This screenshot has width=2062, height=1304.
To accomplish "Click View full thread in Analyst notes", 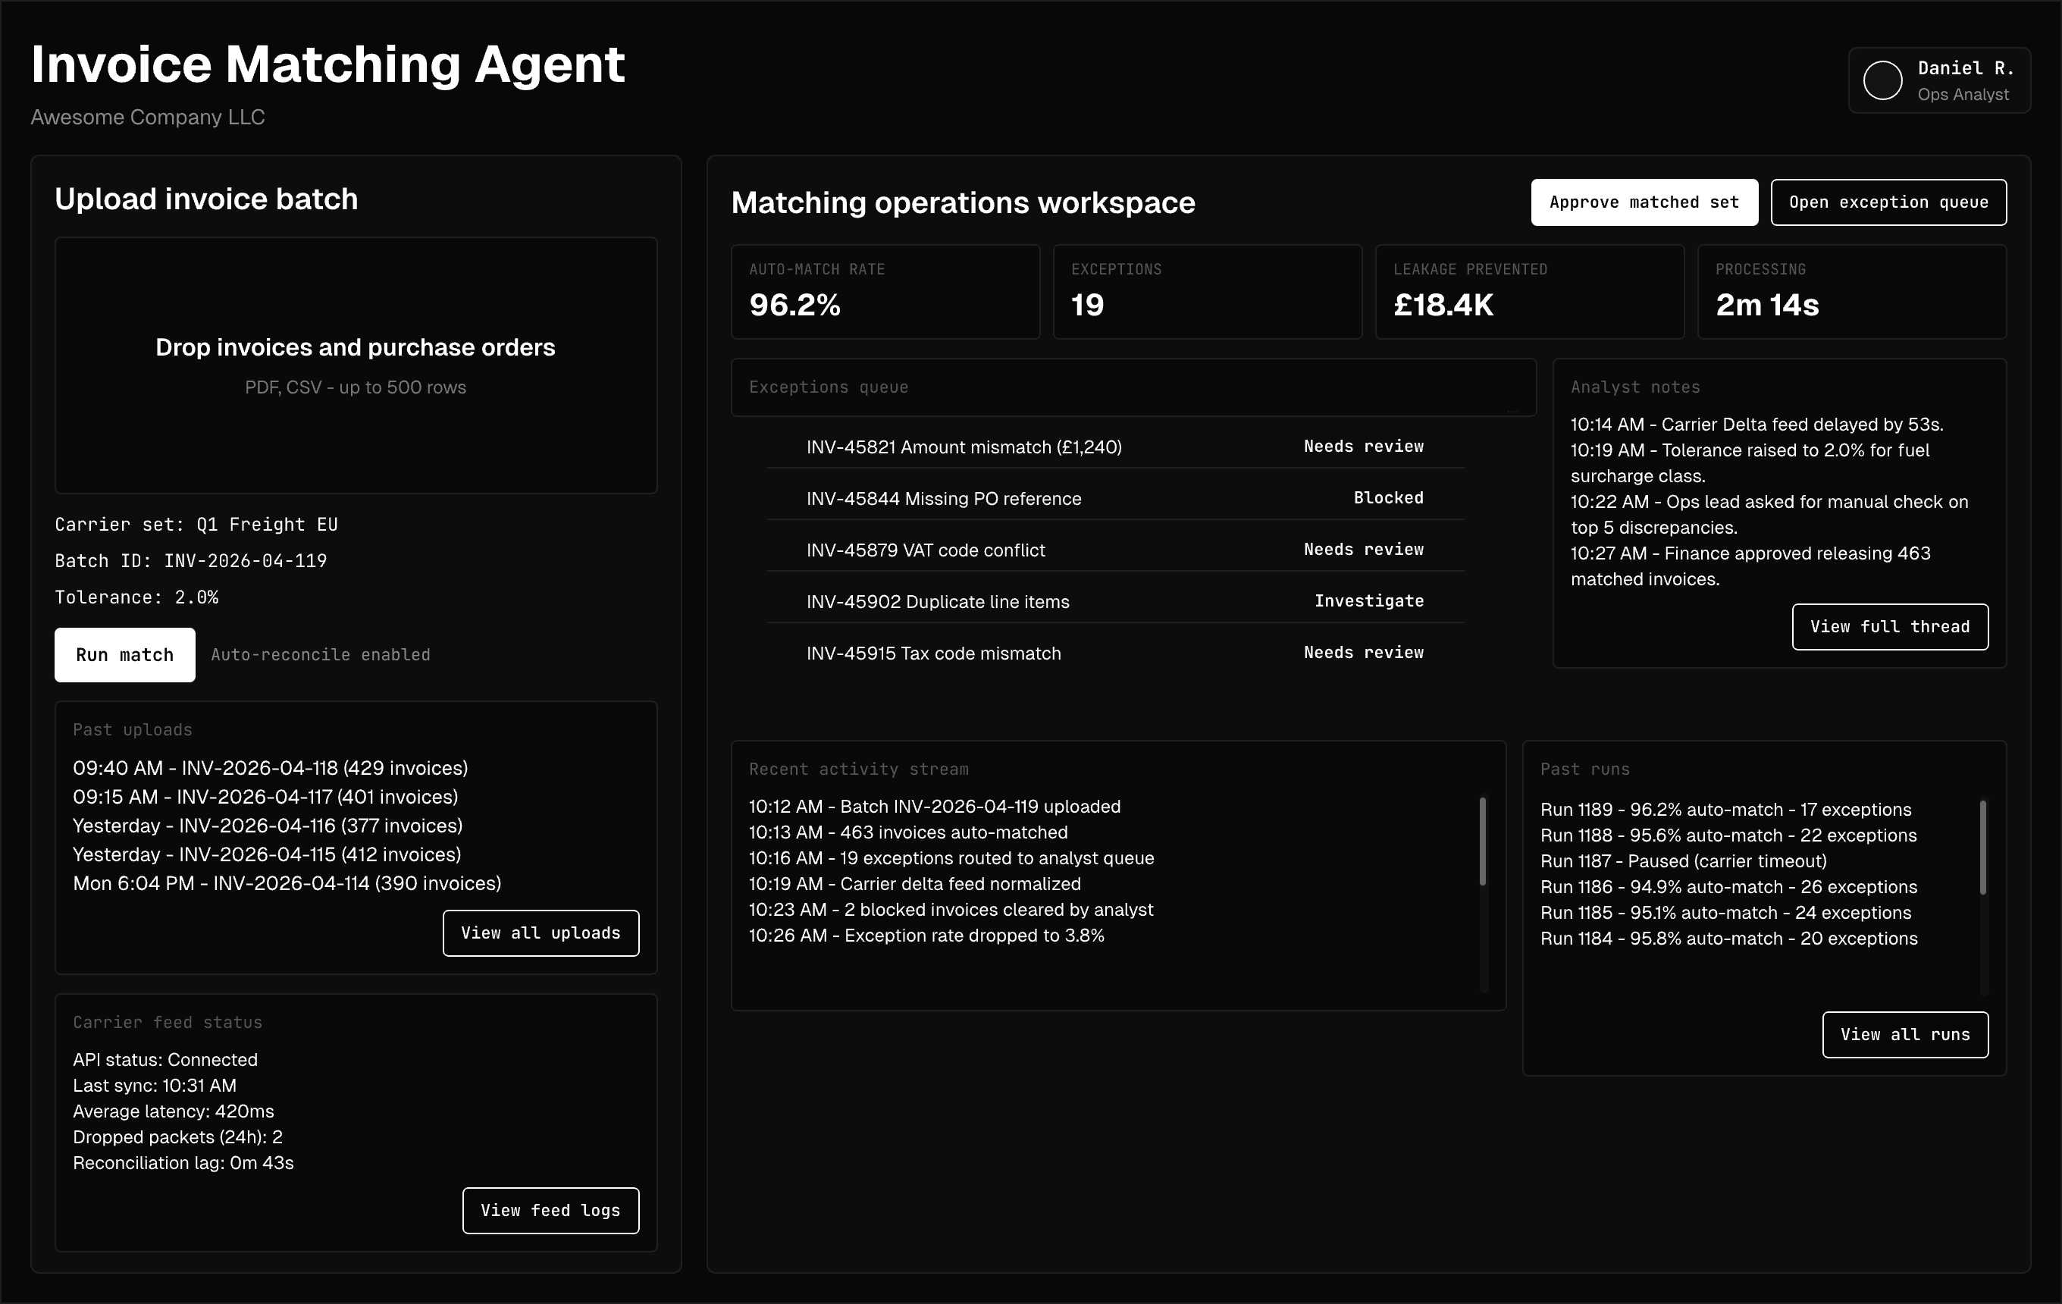I will [1890, 627].
